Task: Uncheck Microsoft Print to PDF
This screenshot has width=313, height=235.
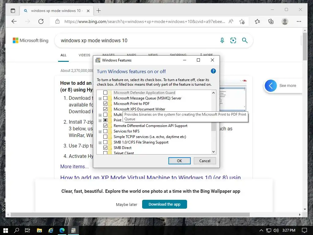Action: [105, 103]
